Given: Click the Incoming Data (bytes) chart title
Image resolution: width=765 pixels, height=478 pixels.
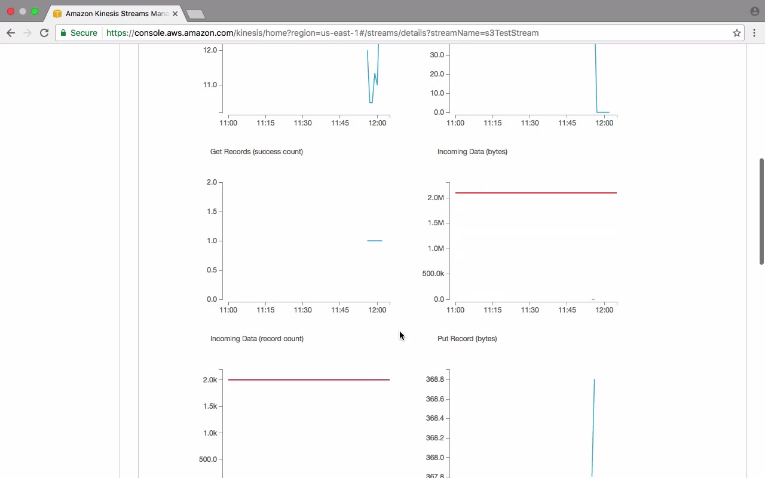Looking at the screenshot, I should click(472, 152).
